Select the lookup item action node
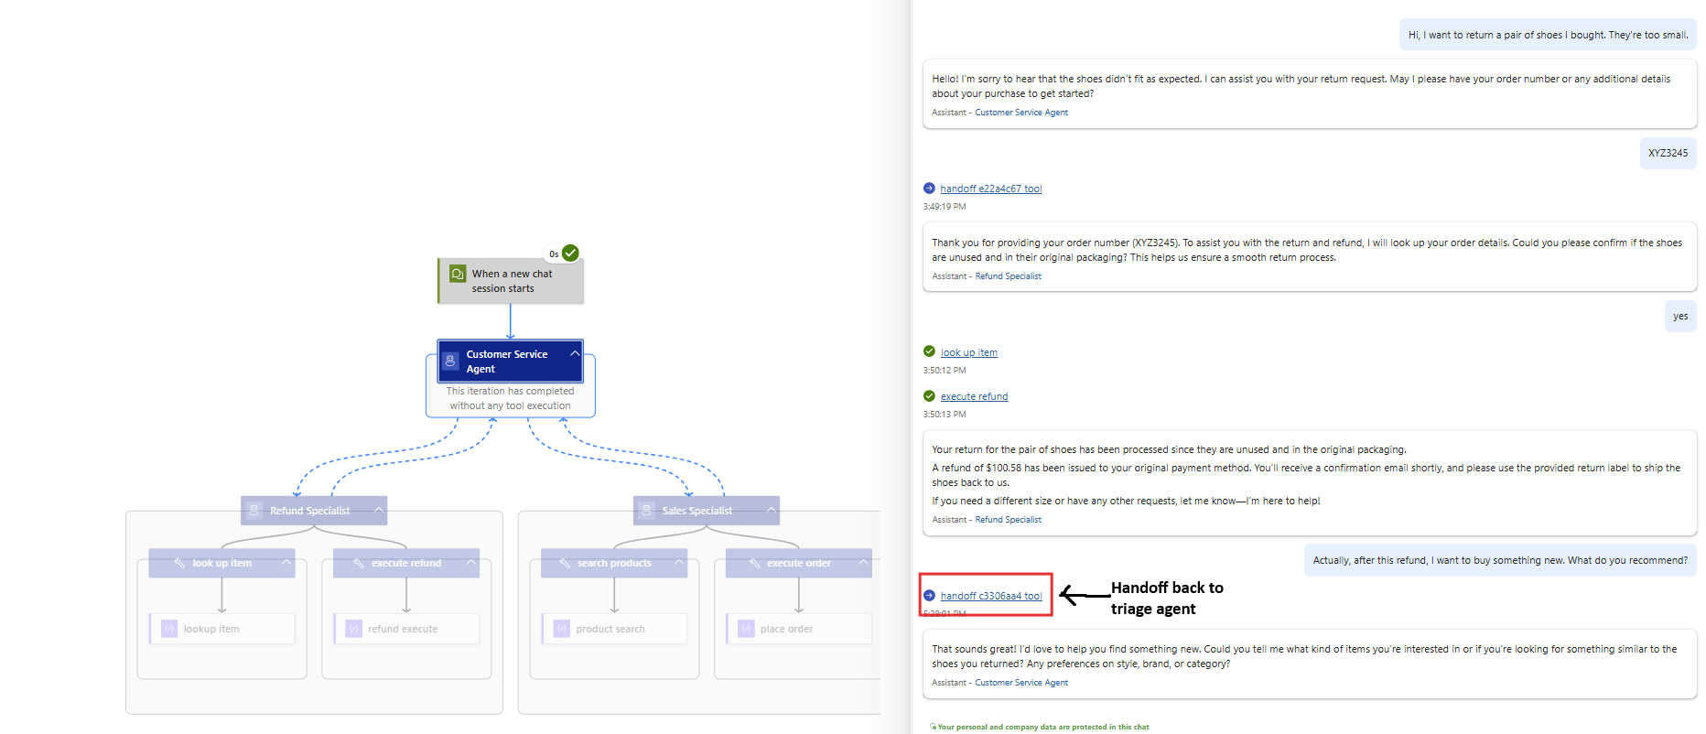Viewport: 1706px width, 734px height. click(222, 629)
